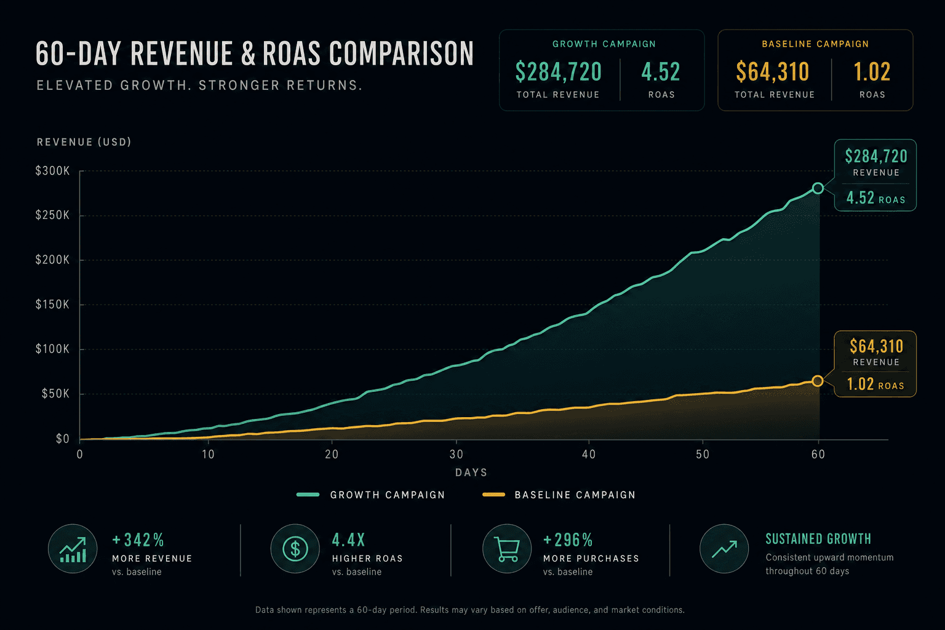Click the Sustained Growth heading

click(x=818, y=539)
